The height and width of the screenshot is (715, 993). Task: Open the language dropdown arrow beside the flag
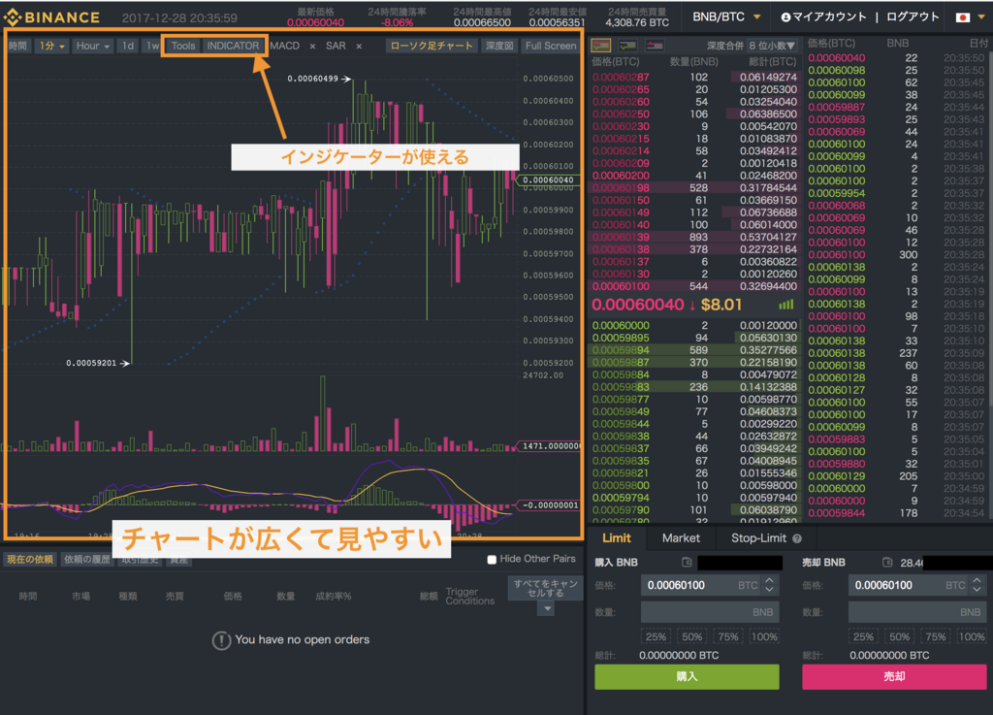pos(980,17)
